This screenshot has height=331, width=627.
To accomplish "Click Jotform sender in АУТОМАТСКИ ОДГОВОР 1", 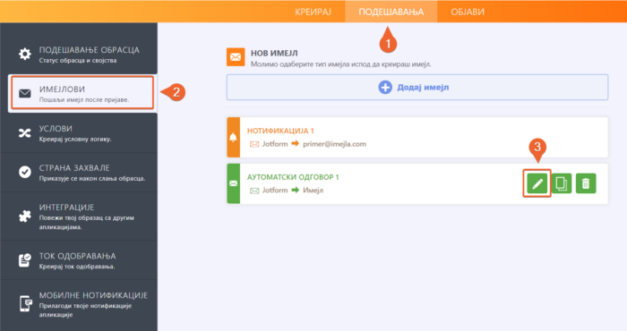I will [x=275, y=191].
